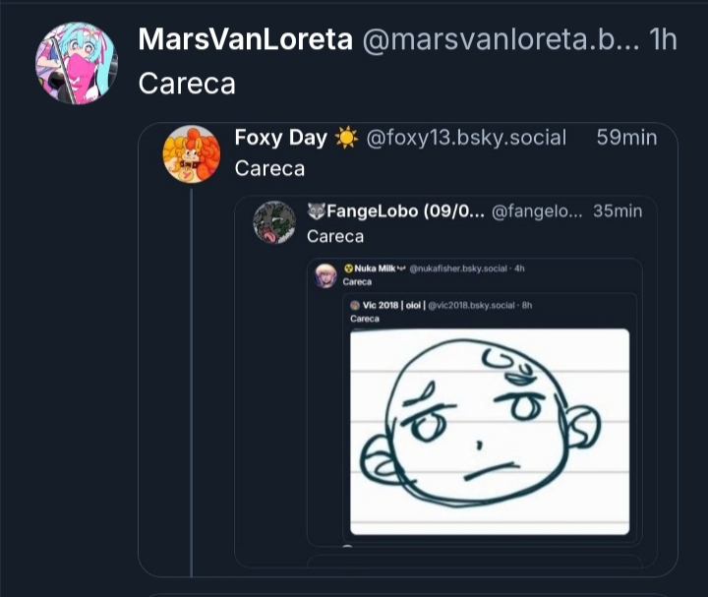The image size is (708, 597).
Task: Open the bald head drawing image
Action: (x=490, y=431)
